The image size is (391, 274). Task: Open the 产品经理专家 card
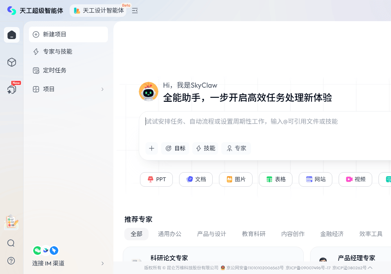pyautogui.click(x=351, y=254)
